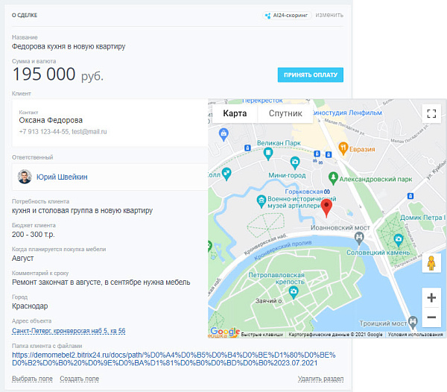Open responsible person Юрий Швейкин
Screen dimensions: 447x392
[62, 177]
